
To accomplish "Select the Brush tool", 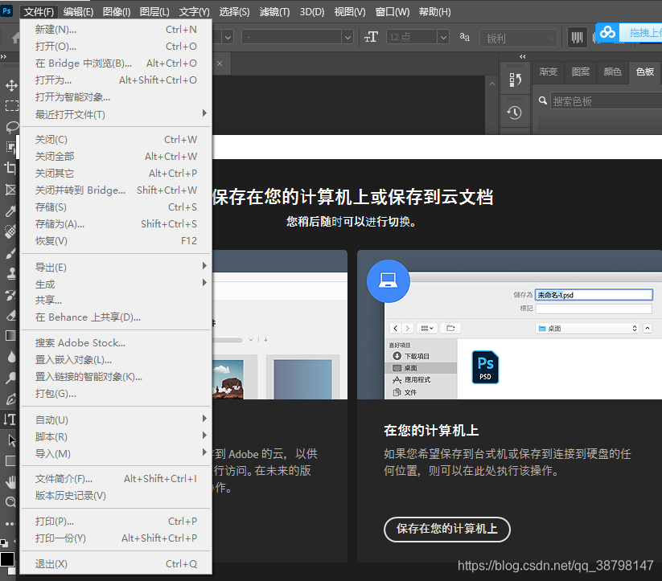I will [x=10, y=253].
